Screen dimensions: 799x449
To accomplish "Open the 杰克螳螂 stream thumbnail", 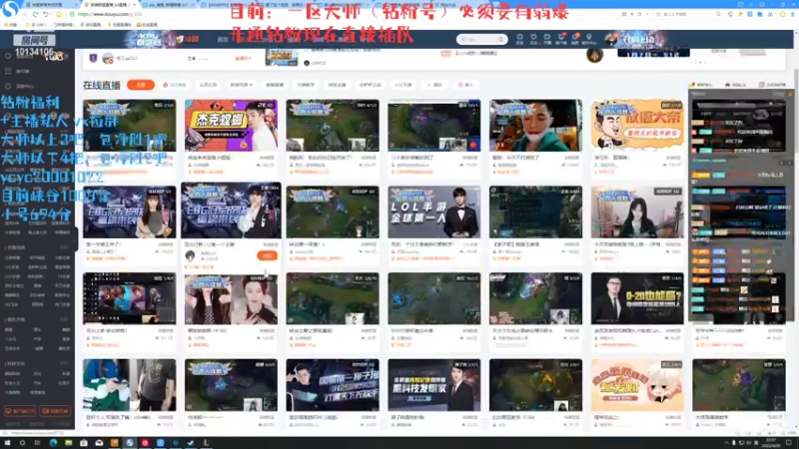I will [x=231, y=126].
